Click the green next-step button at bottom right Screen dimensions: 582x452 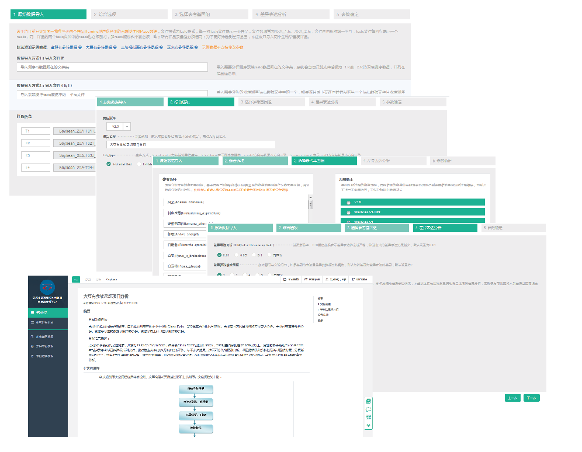(x=531, y=398)
